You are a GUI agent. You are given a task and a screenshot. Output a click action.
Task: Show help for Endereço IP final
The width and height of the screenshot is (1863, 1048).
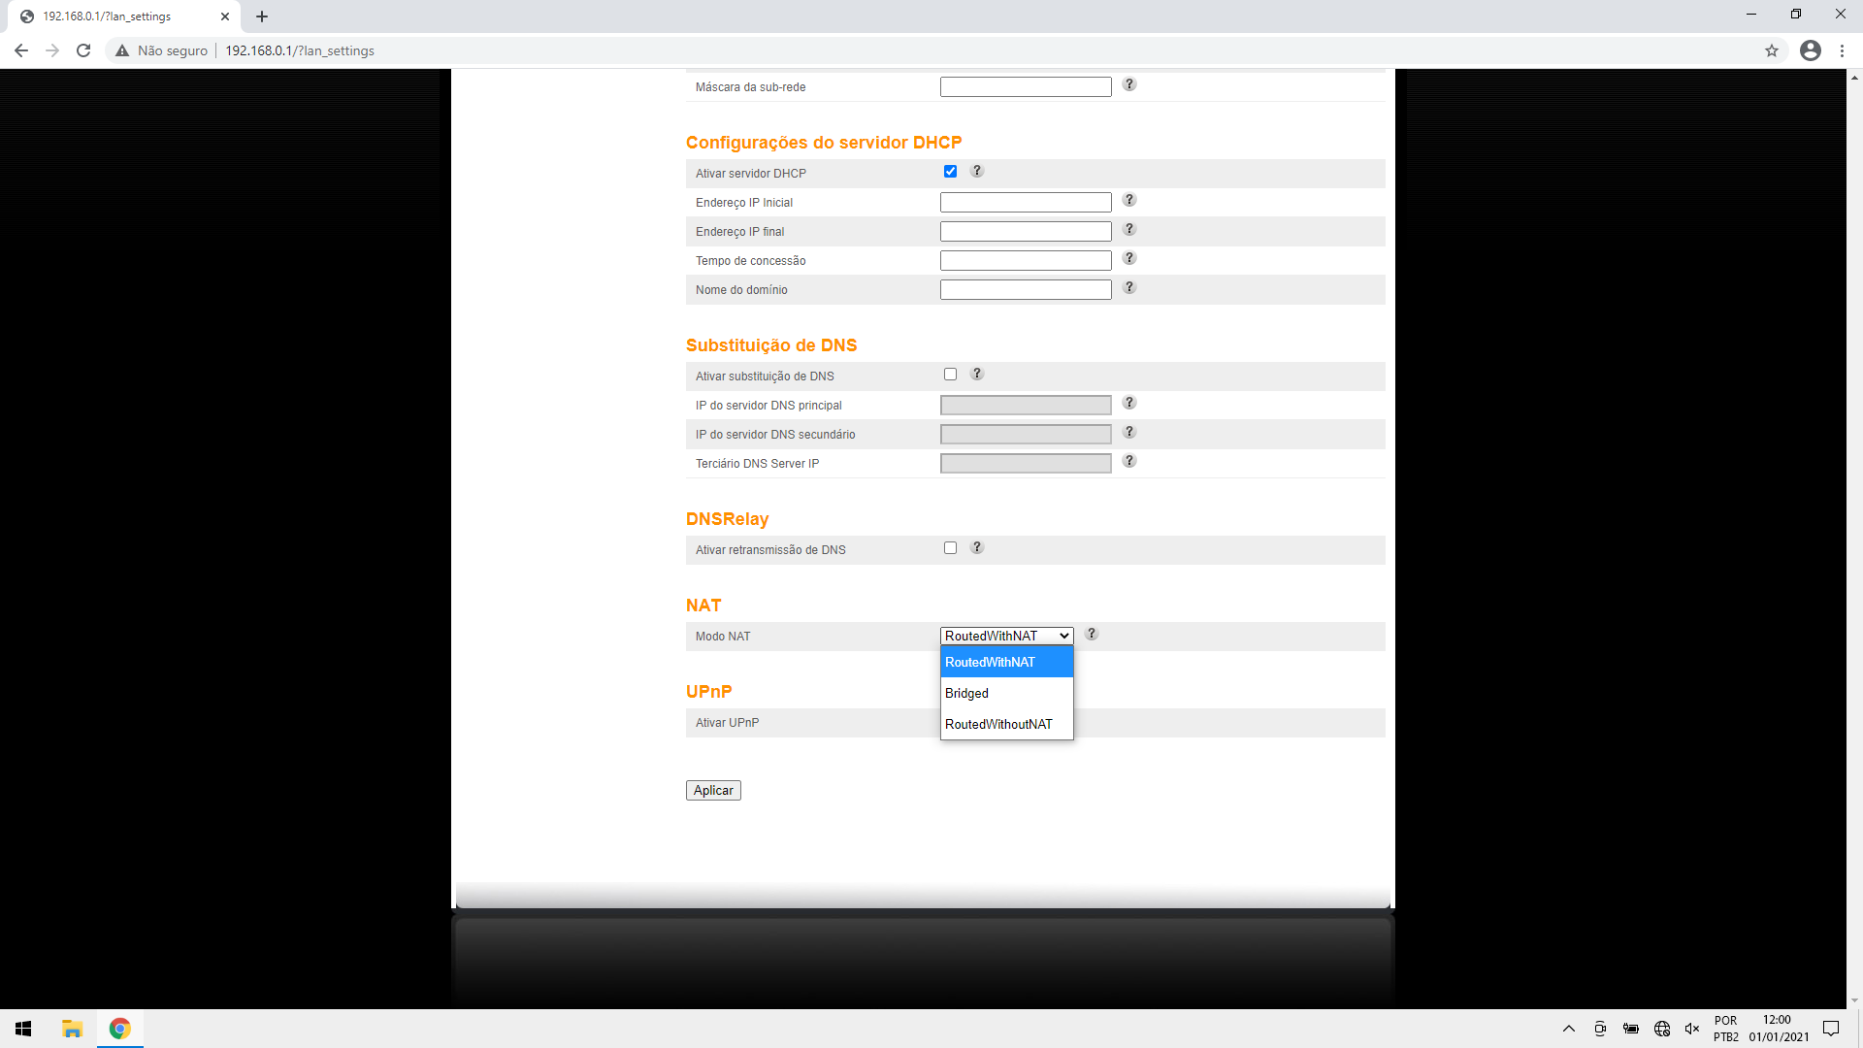[1129, 230]
